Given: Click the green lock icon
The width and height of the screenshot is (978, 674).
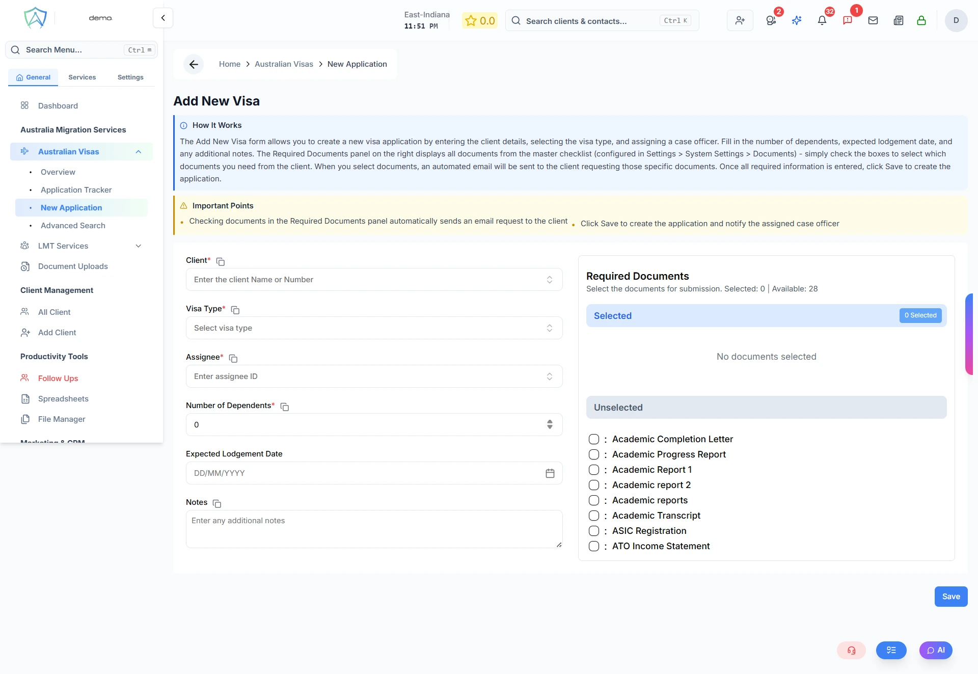Looking at the screenshot, I should click(921, 20).
